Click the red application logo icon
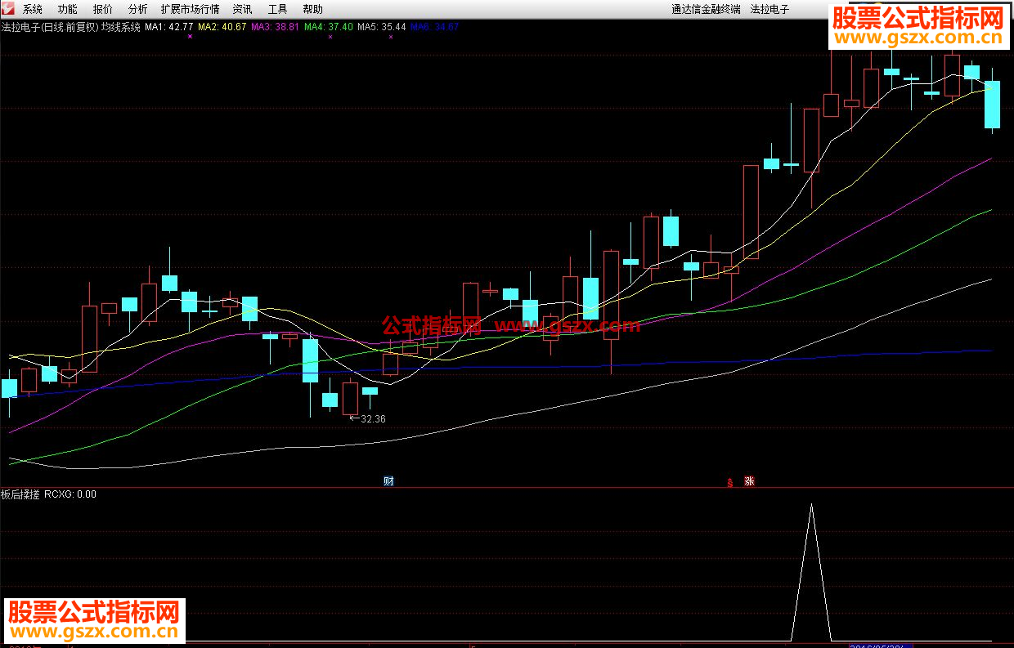The image size is (1014, 648). click(8, 9)
